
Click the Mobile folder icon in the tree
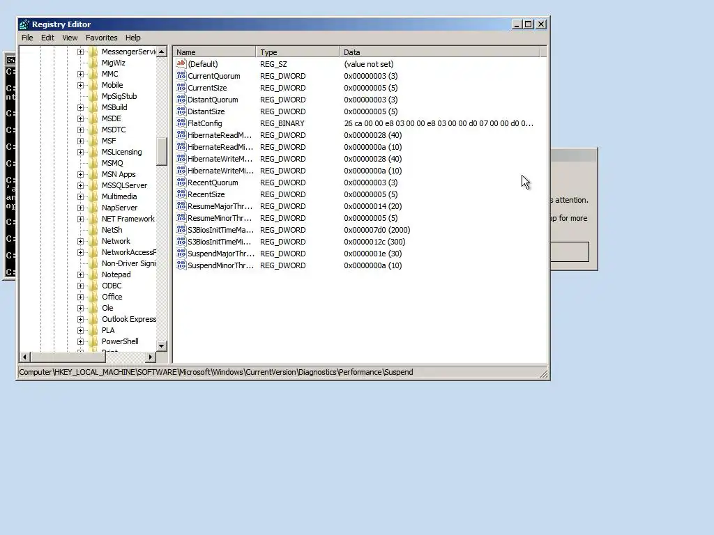(93, 85)
